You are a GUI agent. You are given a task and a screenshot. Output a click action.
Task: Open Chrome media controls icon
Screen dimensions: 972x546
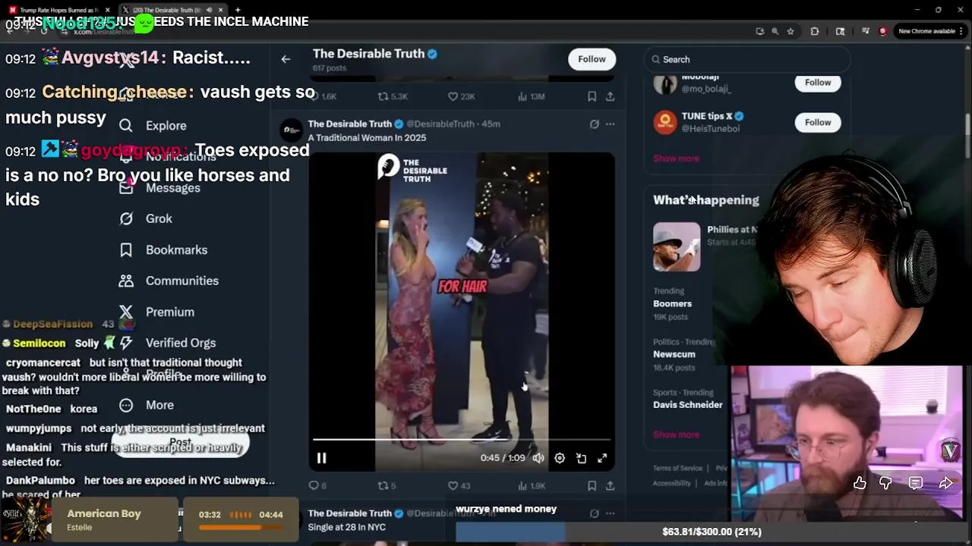865,31
